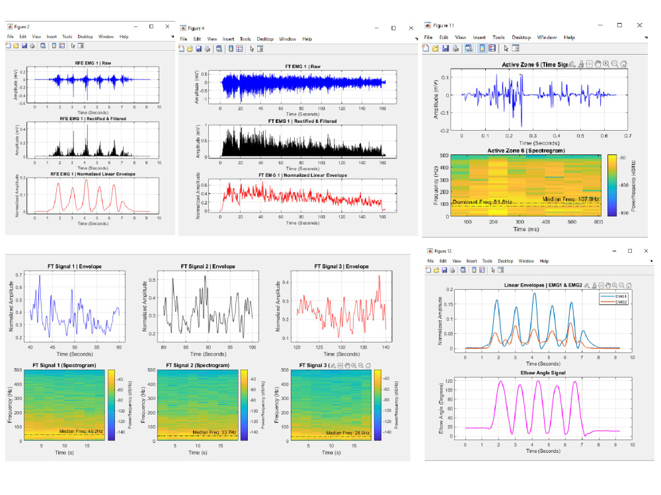Toggle Insert Colorbar in Figure 2 toolbar
Viewport: 661px width, 495px height.
tap(54, 46)
